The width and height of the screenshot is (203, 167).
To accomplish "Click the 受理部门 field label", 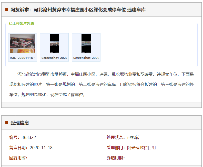I will click(x=116, y=148).
